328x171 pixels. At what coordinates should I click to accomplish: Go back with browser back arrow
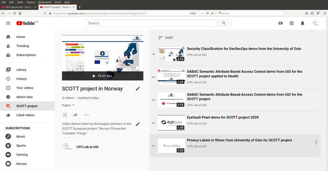click(x=3, y=13)
